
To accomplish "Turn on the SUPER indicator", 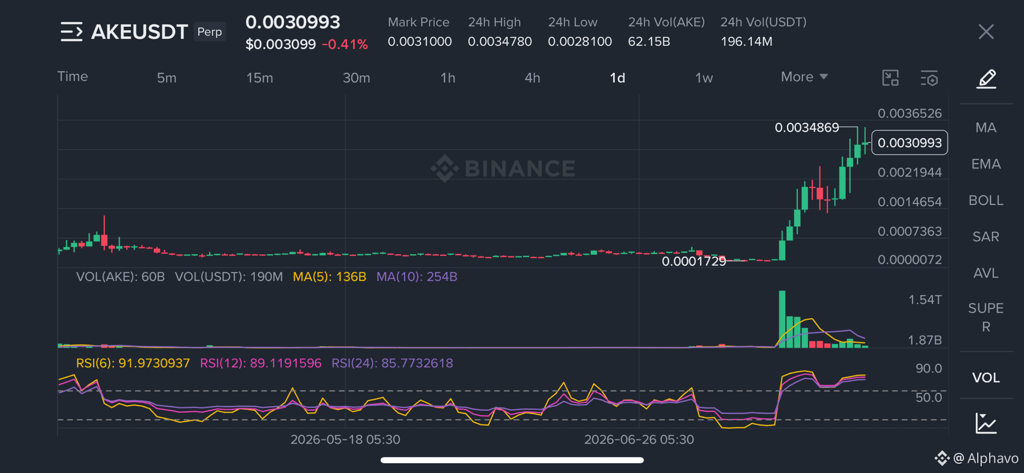I will click(986, 318).
